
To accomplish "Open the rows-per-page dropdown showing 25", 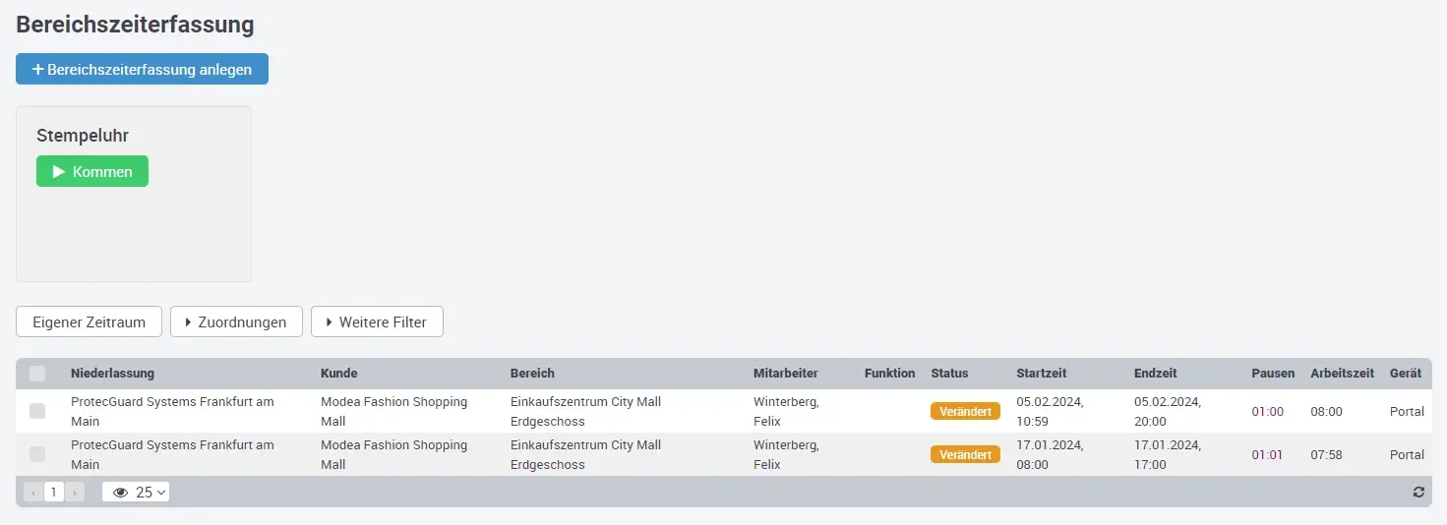I will (x=136, y=492).
